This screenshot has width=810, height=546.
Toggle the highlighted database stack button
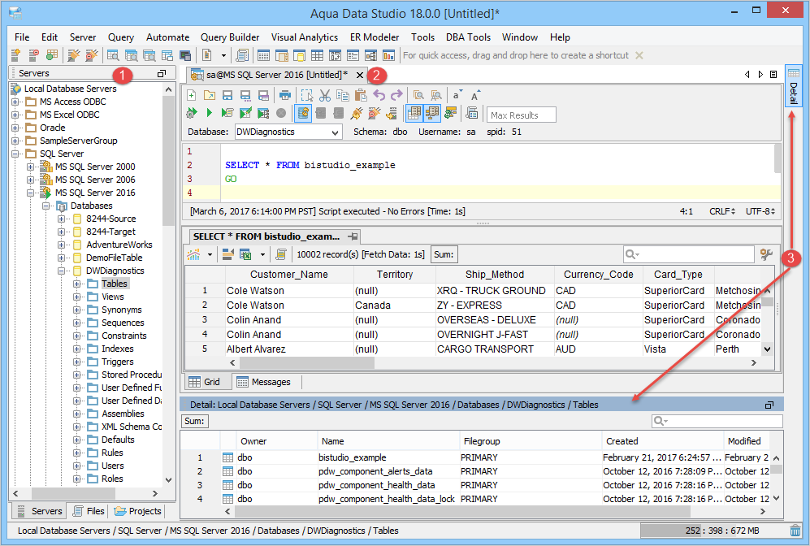pyautogui.click(x=302, y=114)
